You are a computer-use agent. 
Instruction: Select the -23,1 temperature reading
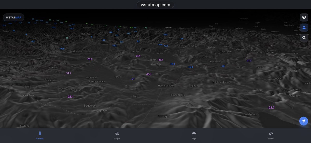point(70,97)
